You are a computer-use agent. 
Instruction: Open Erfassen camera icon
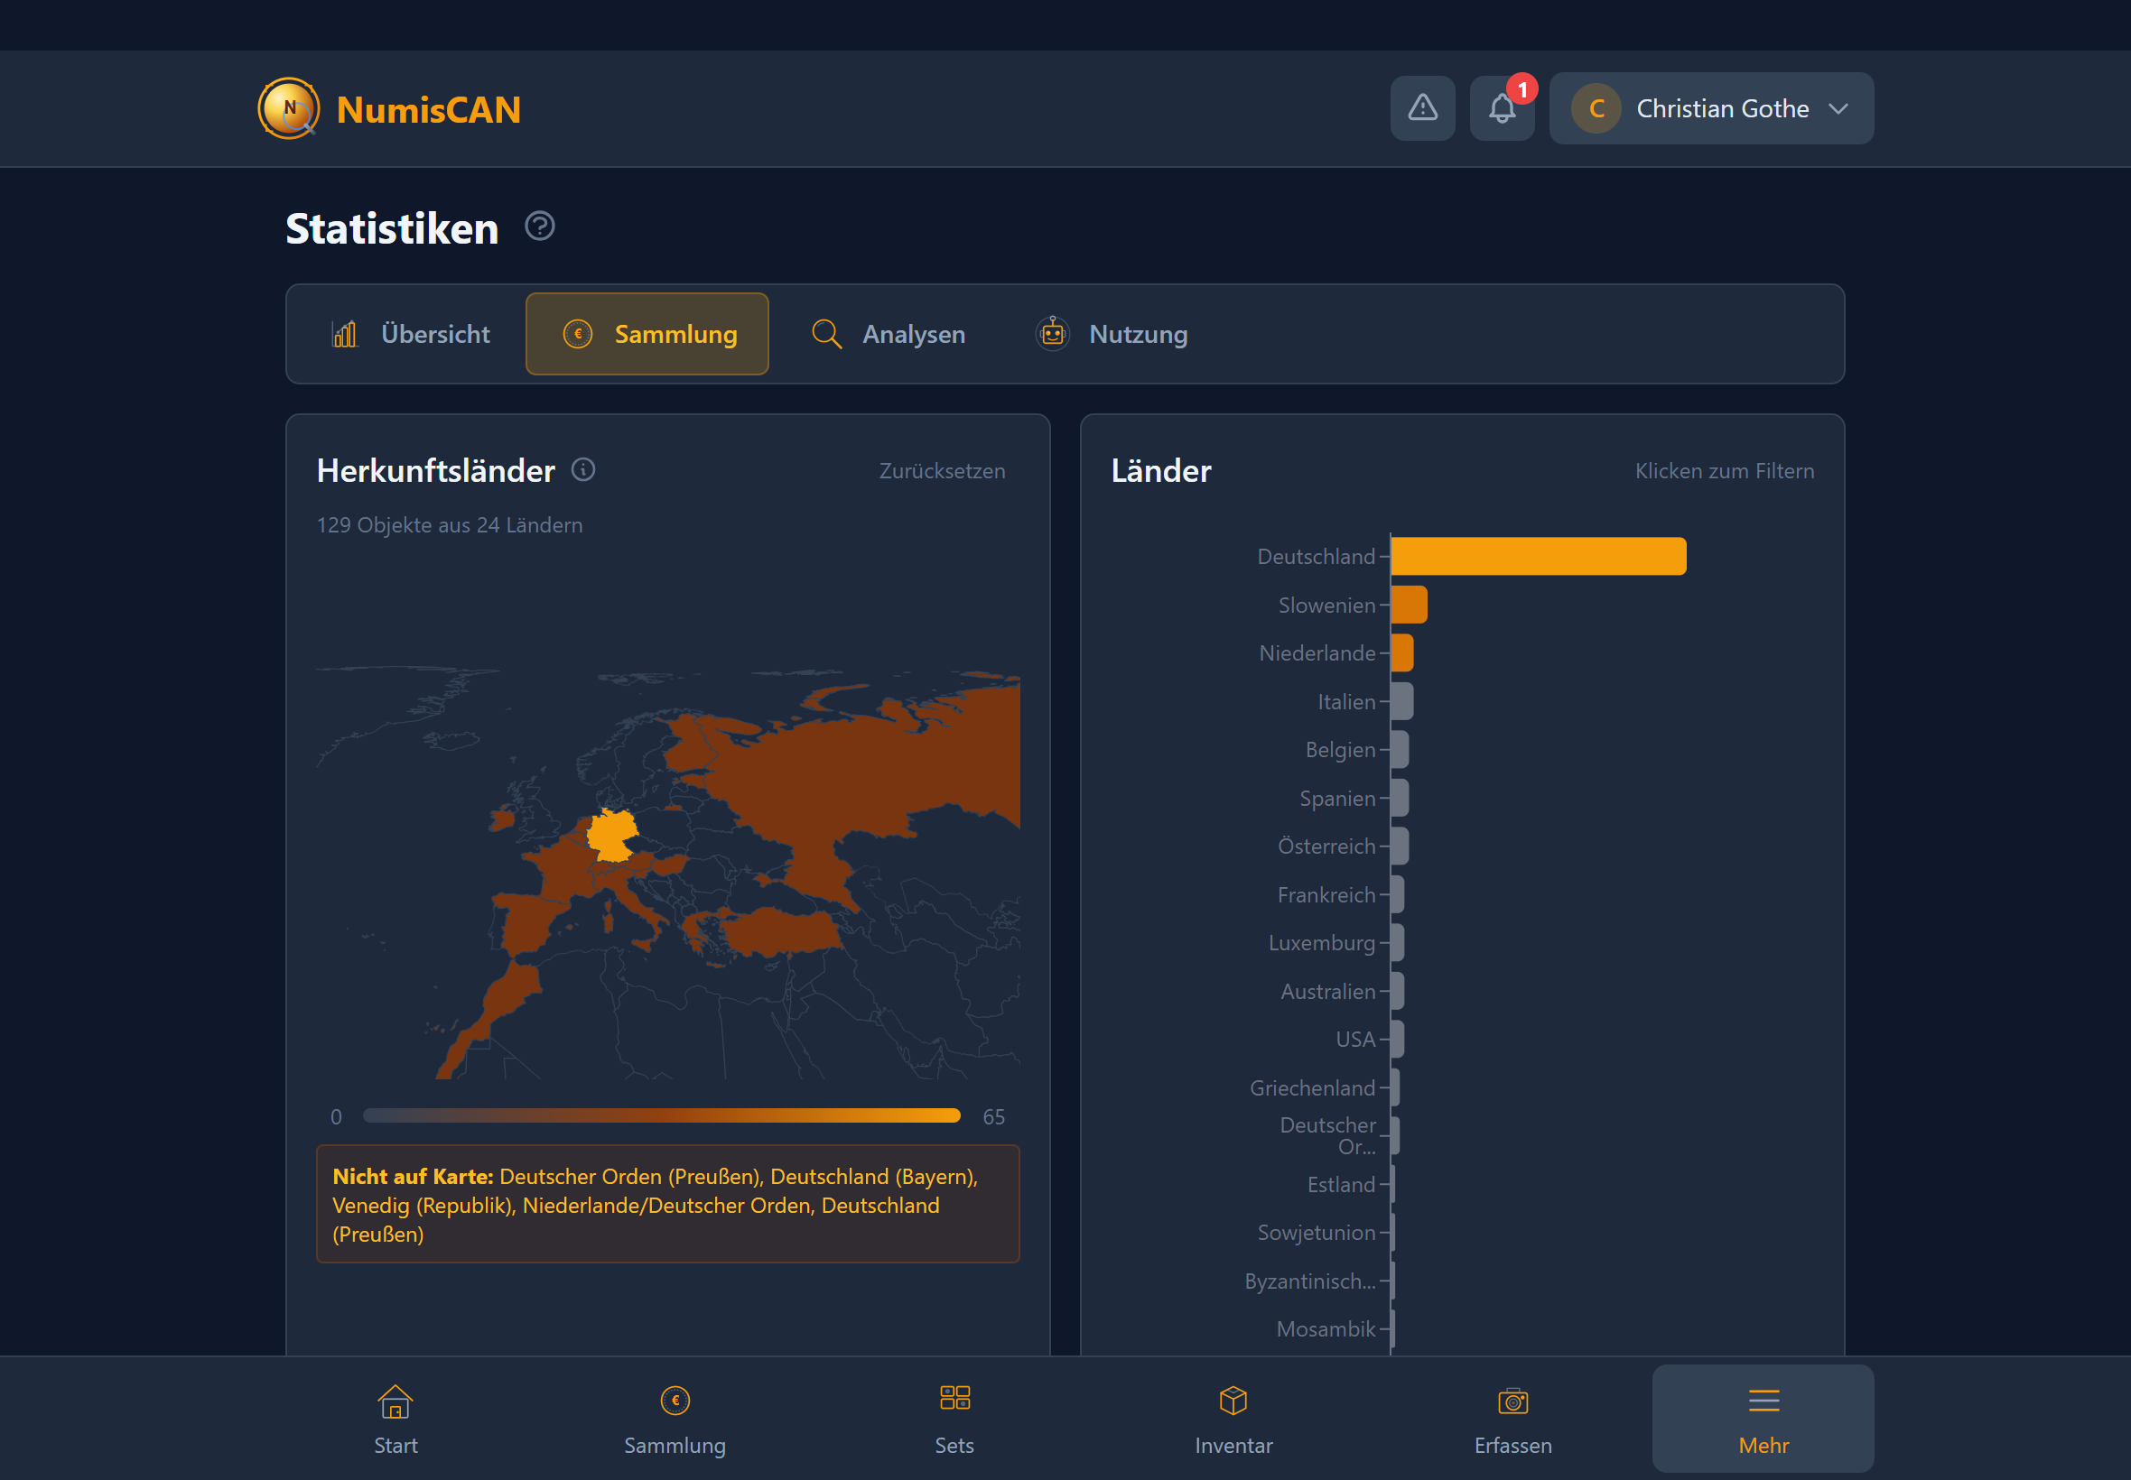coord(1512,1417)
